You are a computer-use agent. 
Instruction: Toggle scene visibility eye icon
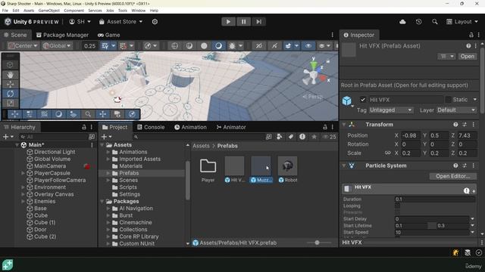pos(308,46)
